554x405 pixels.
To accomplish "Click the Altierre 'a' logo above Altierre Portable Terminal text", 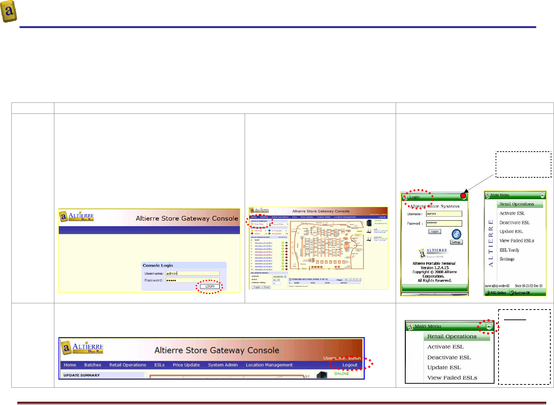I will pos(422,253).
